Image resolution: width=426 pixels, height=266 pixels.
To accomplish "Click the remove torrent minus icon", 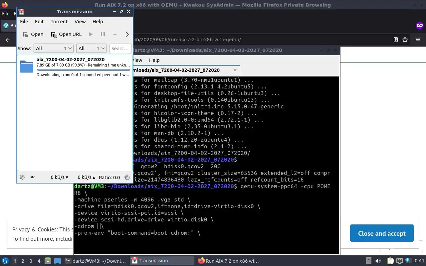I will [114, 34].
